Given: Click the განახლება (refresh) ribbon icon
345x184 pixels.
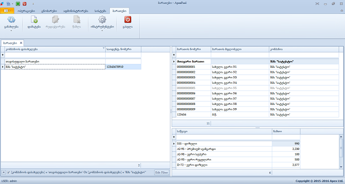Looking at the screenshot, I should click(11, 20).
